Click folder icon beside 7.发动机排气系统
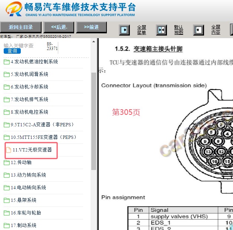This screenshot has width=233, height=230. tap(7, 100)
